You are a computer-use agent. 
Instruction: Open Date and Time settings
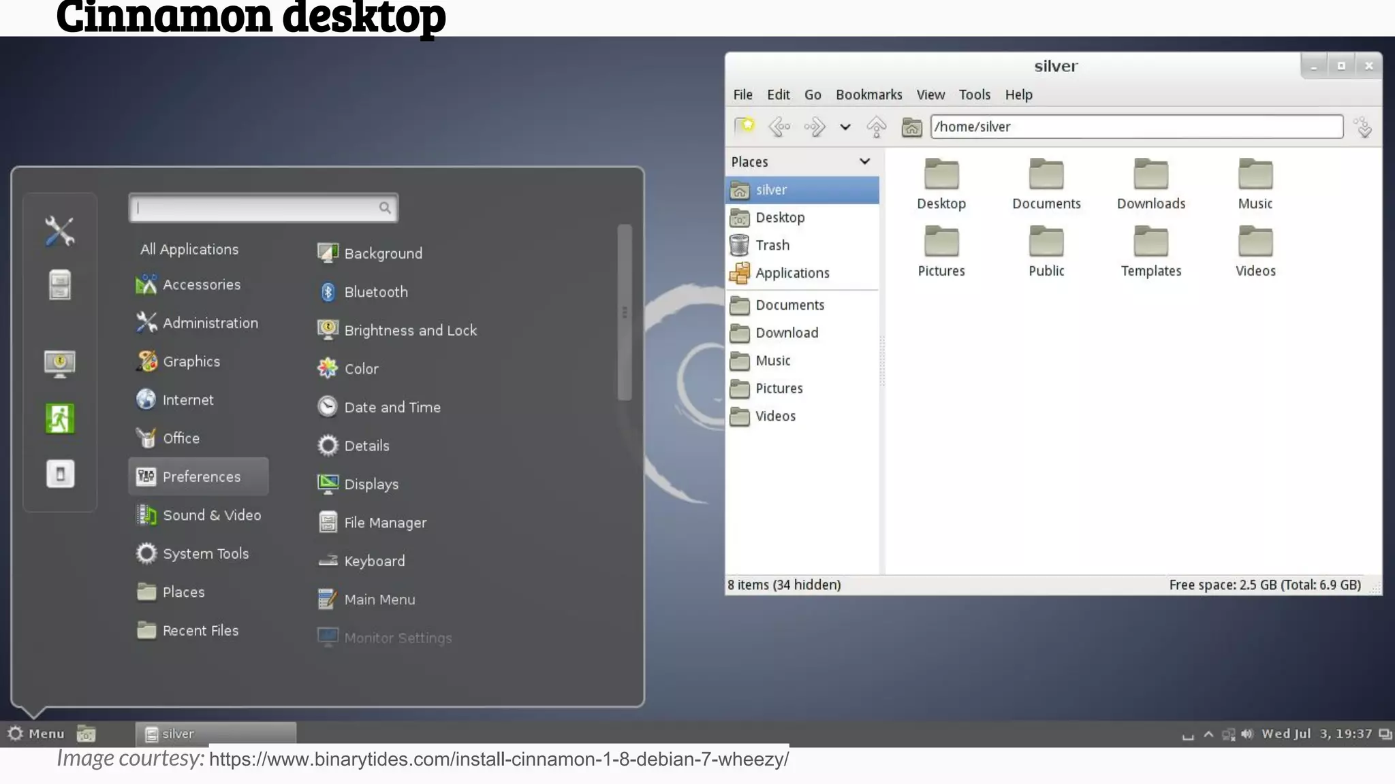tap(379, 407)
